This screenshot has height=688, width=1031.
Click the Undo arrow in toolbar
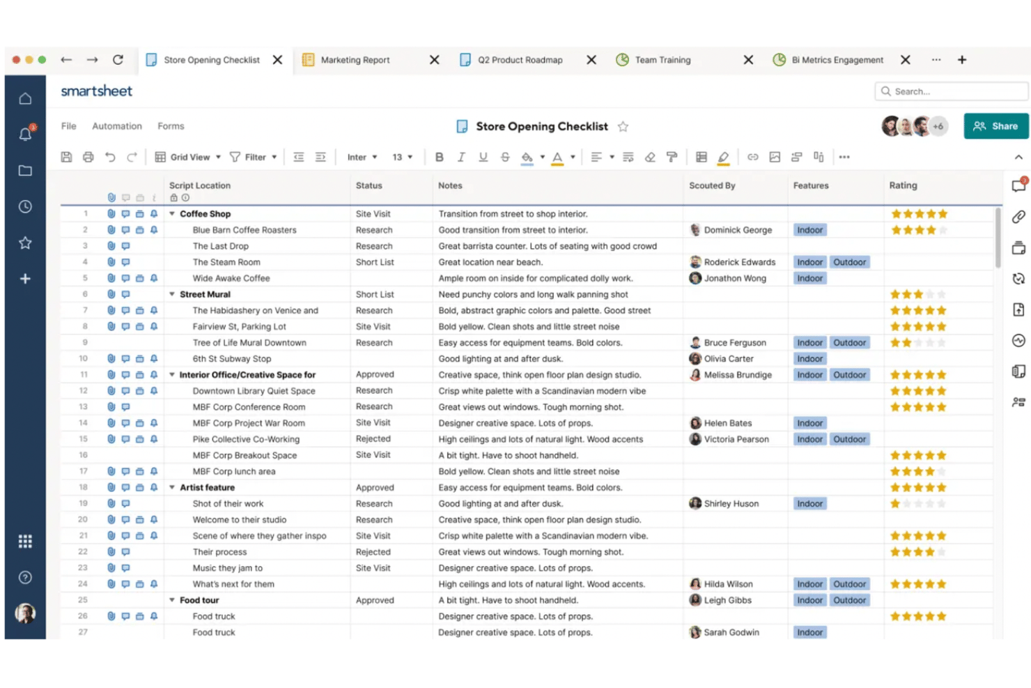pyautogui.click(x=110, y=157)
